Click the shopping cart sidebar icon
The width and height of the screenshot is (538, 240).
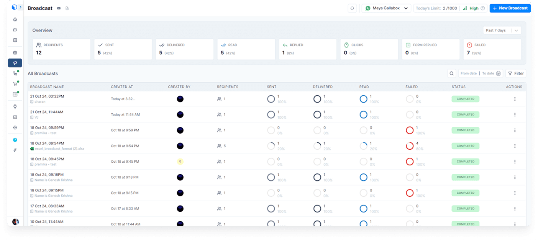(x=15, y=84)
